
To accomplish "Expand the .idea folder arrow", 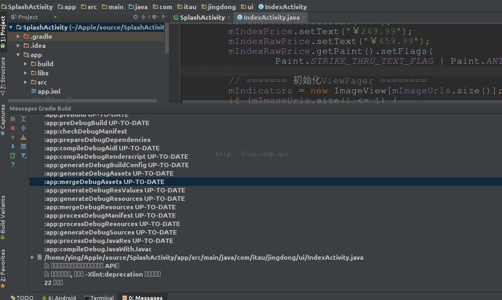I will coord(18,45).
